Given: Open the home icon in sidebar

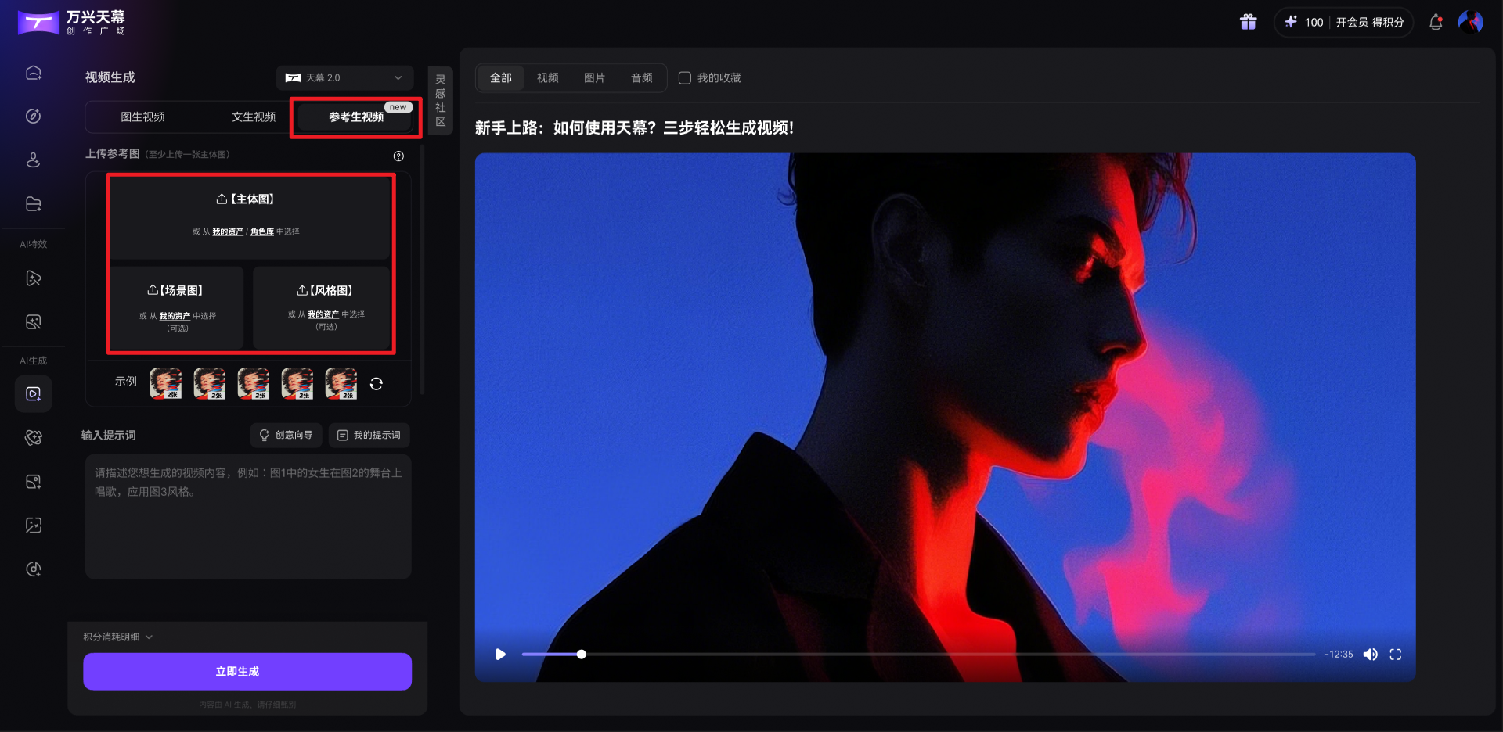Looking at the screenshot, I should click(x=33, y=72).
